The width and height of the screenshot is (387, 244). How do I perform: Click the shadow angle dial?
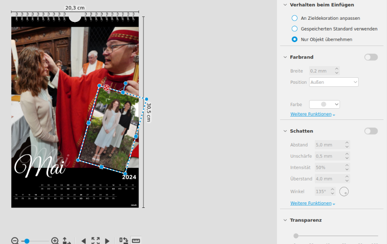344,192
